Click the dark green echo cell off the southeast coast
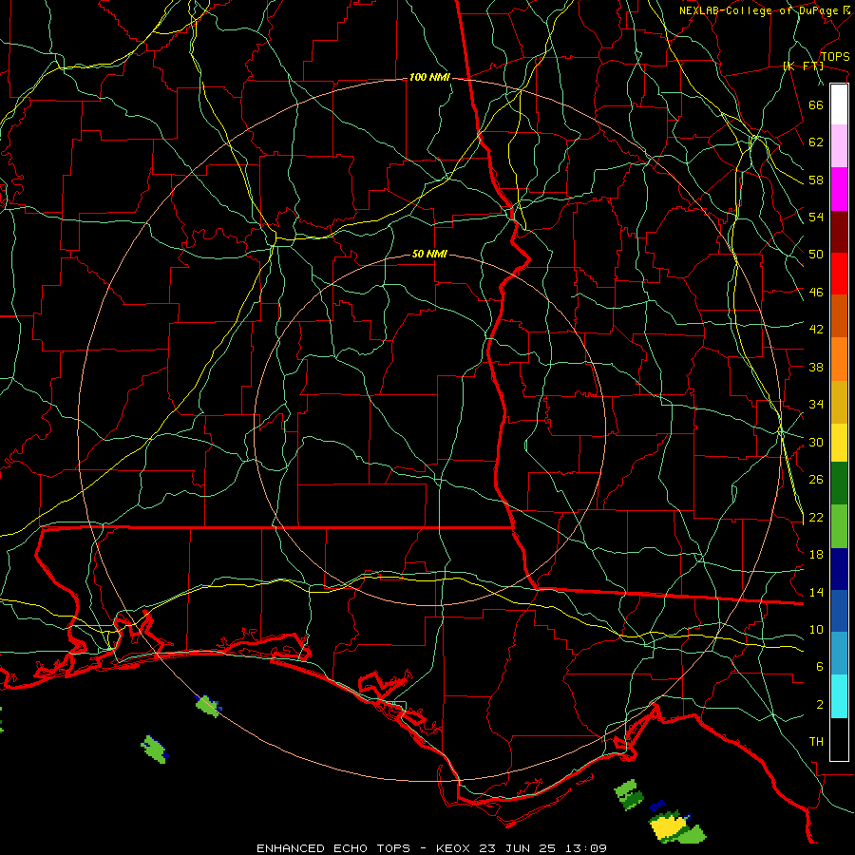This screenshot has width=855, height=855. [x=634, y=800]
